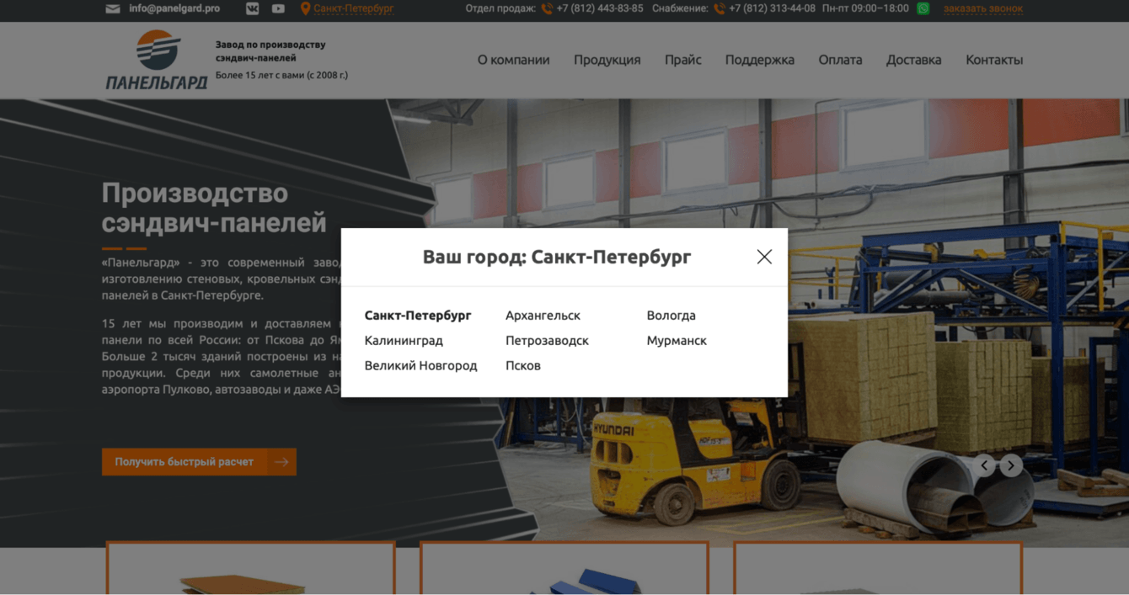Select Калининград city

pos(404,341)
